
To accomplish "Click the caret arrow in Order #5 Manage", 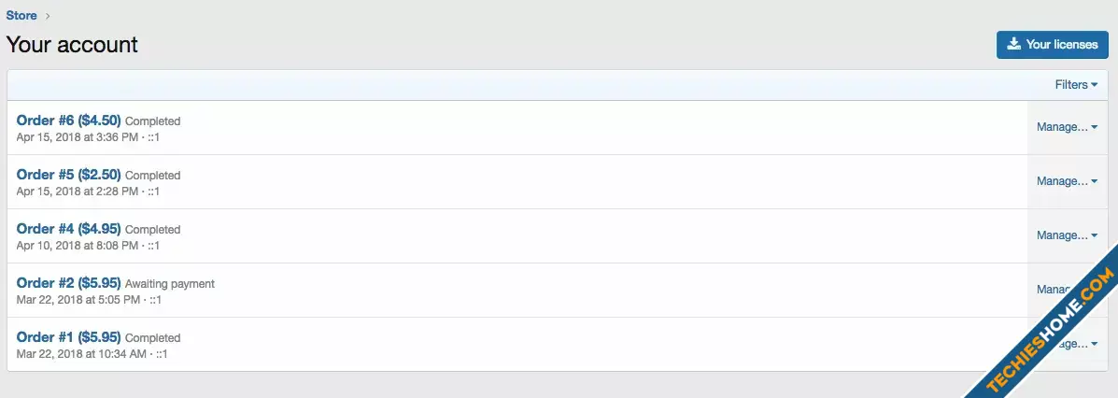I will (1095, 181).
